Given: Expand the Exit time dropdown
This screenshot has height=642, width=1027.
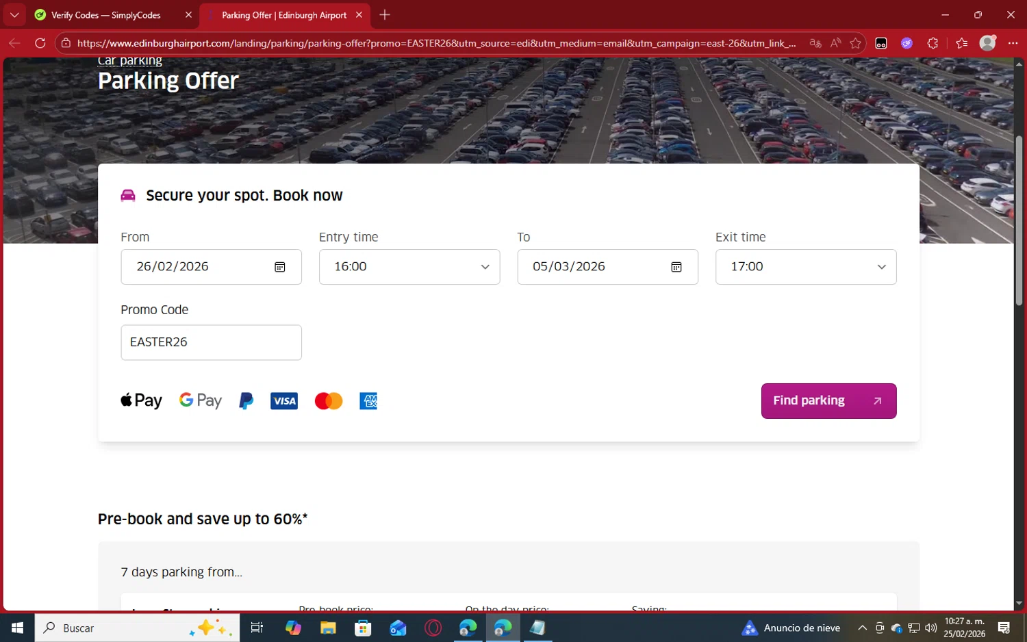Looking at the screenshot, I should click(x=806, y=267).
